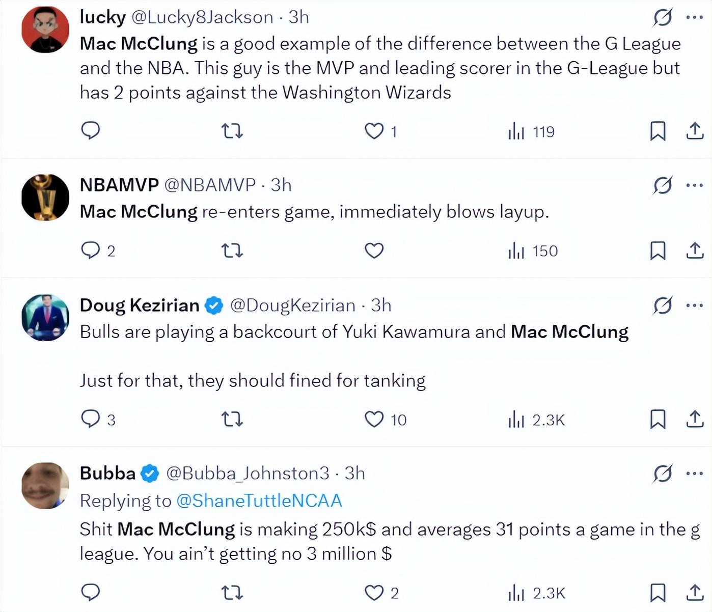Viewport: 712px width, 612px height.
Task: Open lucky's cartoon avatar profile
Action: click(45, 30)
